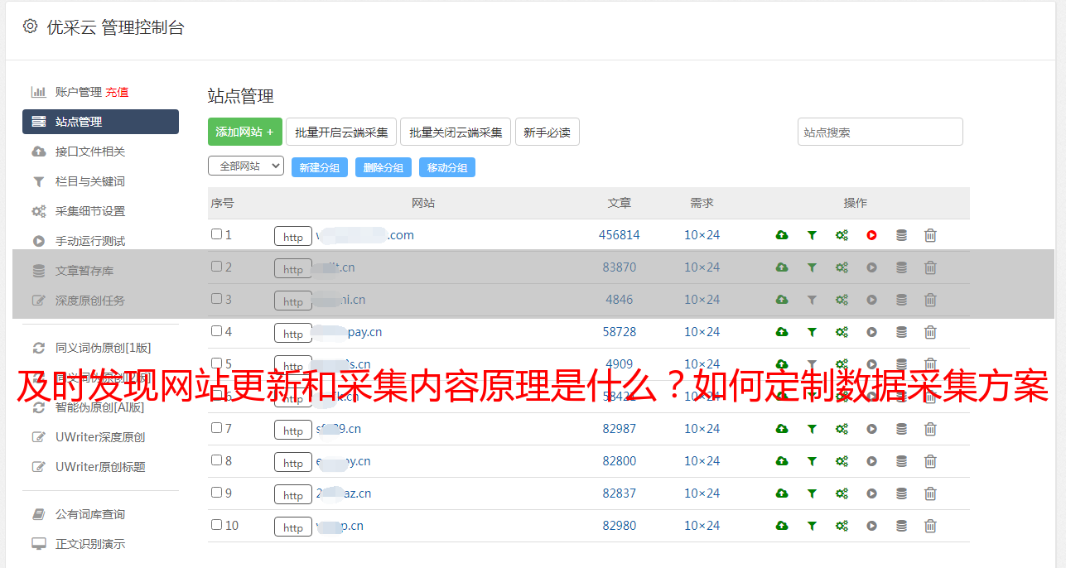Click the cloud upload icon in row 7
This screenshot has height=568, width=1066.
[782, 429]
